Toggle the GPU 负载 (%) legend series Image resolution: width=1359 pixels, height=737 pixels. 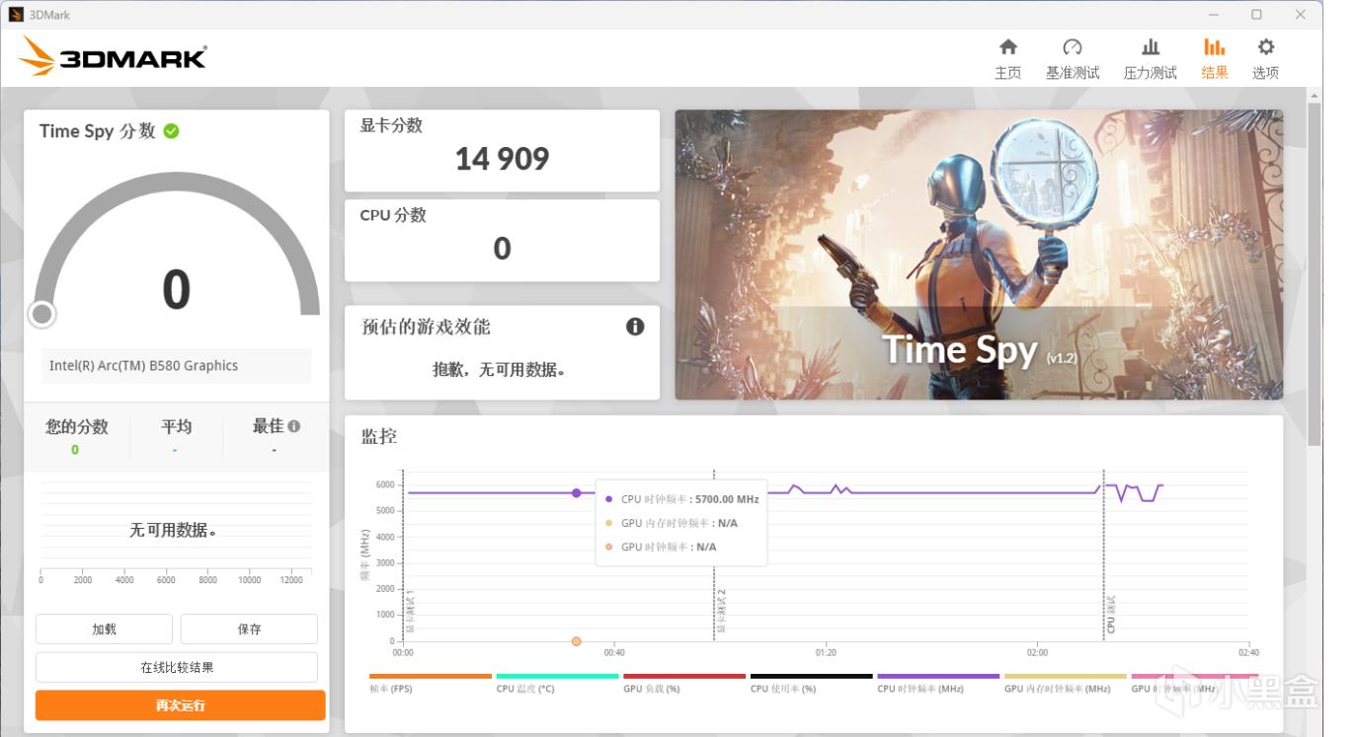[x=684, y=683]
